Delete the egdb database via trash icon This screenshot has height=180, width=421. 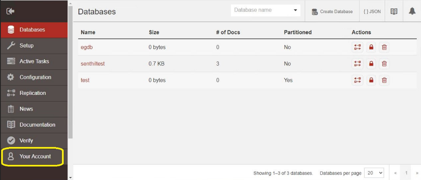pyautogui.click(x=384, y=47)
